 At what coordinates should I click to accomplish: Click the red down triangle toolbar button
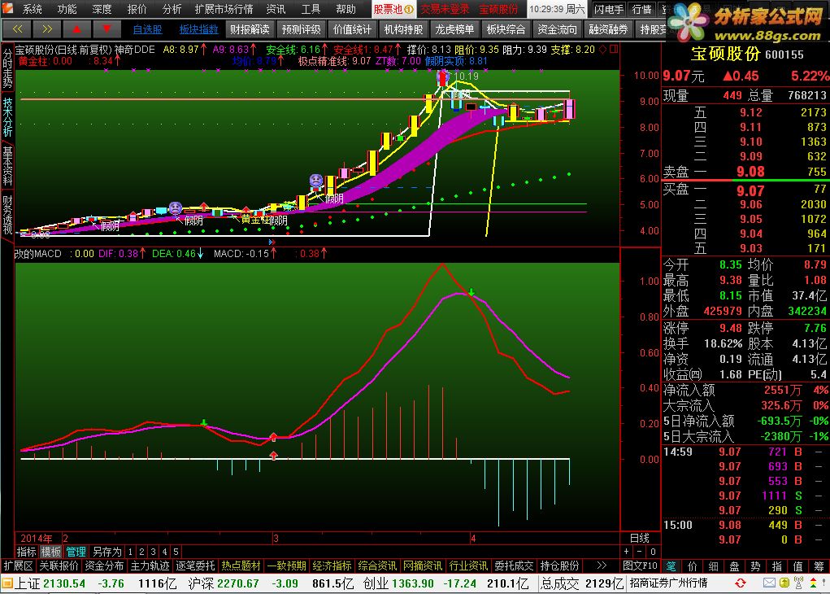coord(107,29)
